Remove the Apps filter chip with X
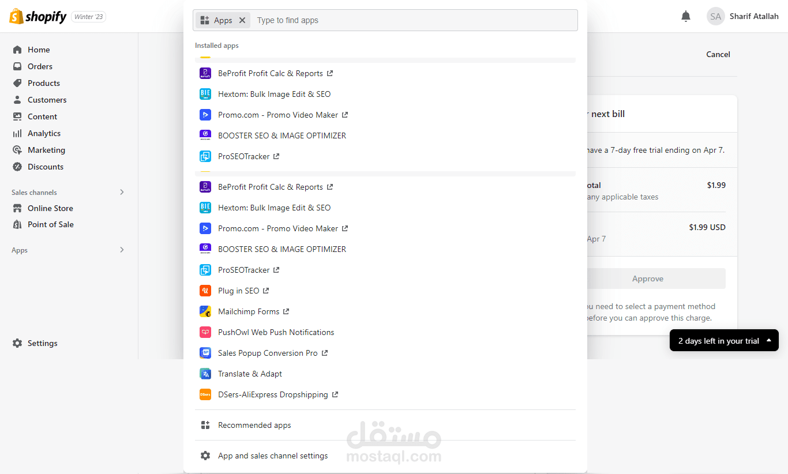 click(x=242, y=20)
